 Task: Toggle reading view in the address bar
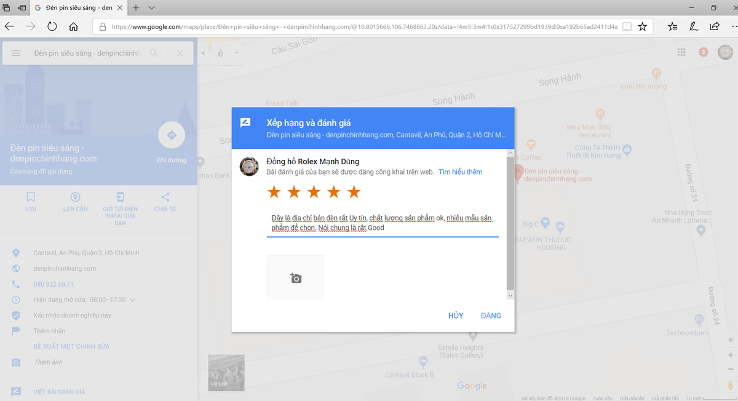[x=627, y=27]
